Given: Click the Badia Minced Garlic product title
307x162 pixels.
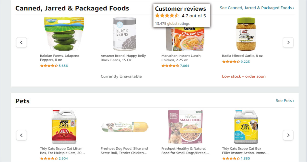Looking at the screenshot, I should [242, 55].
